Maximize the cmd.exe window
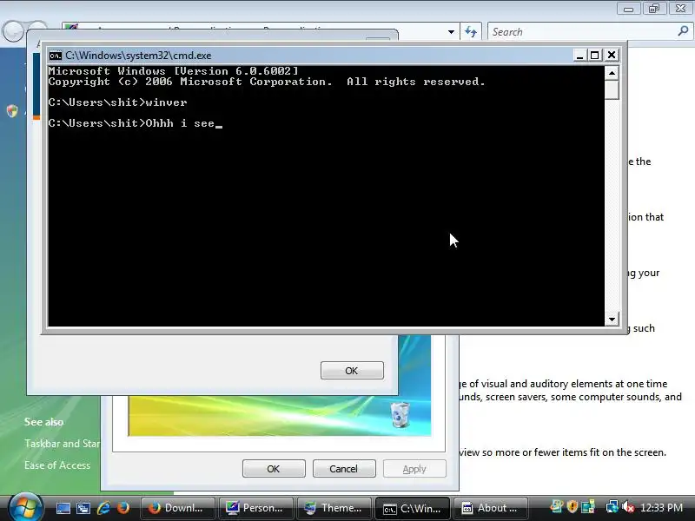695x521 pixels. click(595, 55)
